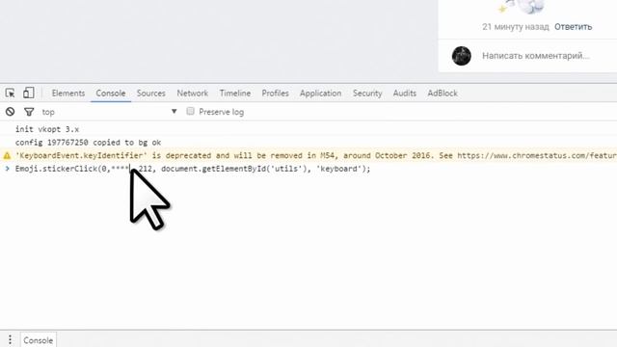Open the three-dot drawer menu
The width and height of the screenshot is (617, 347).
coord(10,340)
